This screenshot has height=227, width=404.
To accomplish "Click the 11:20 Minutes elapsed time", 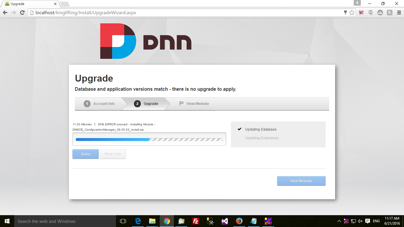I will point(82,124).
